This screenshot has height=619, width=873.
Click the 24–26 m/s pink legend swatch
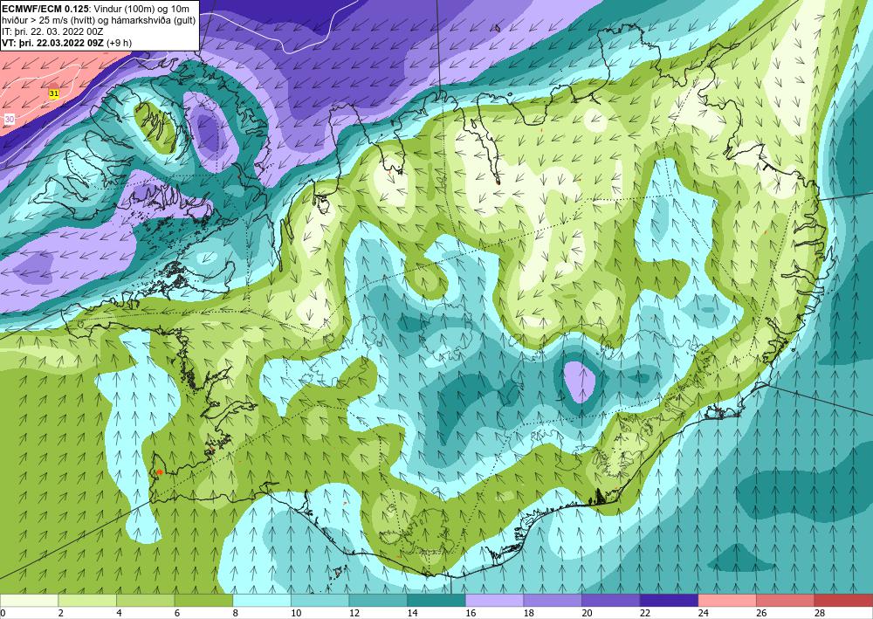point(727,601)
